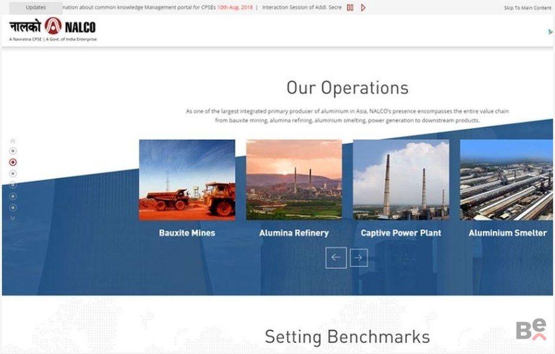Click the Behance watermark icon
The width and height of the screenshot is (555, 354).
(x=531, y=330)
